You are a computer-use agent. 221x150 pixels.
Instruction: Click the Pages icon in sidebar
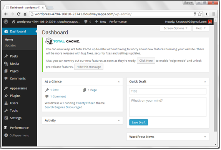click(6, 71)
